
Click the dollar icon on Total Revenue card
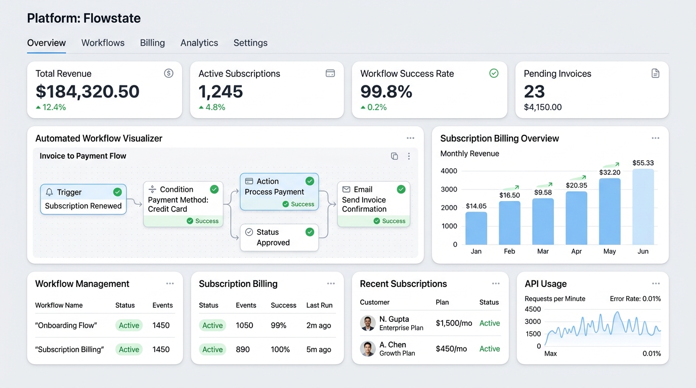coord(169,73)
